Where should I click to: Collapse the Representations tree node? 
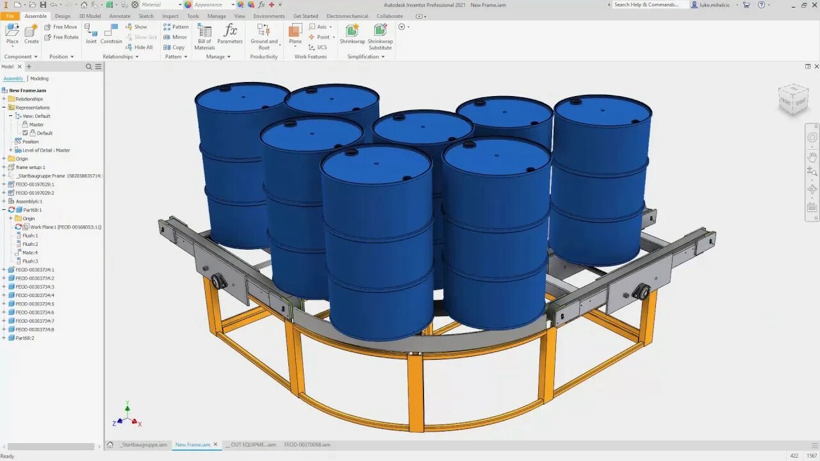coord(4,108)
